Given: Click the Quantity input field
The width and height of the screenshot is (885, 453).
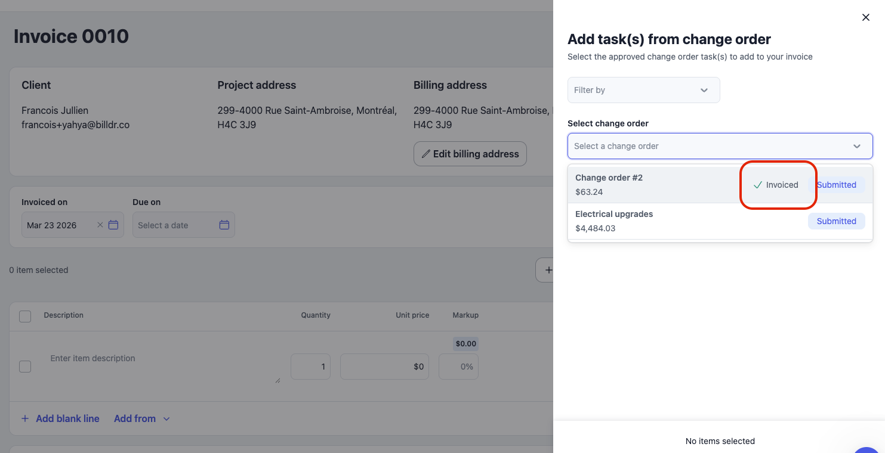Looking at the screenshot, I should [310, 367].
